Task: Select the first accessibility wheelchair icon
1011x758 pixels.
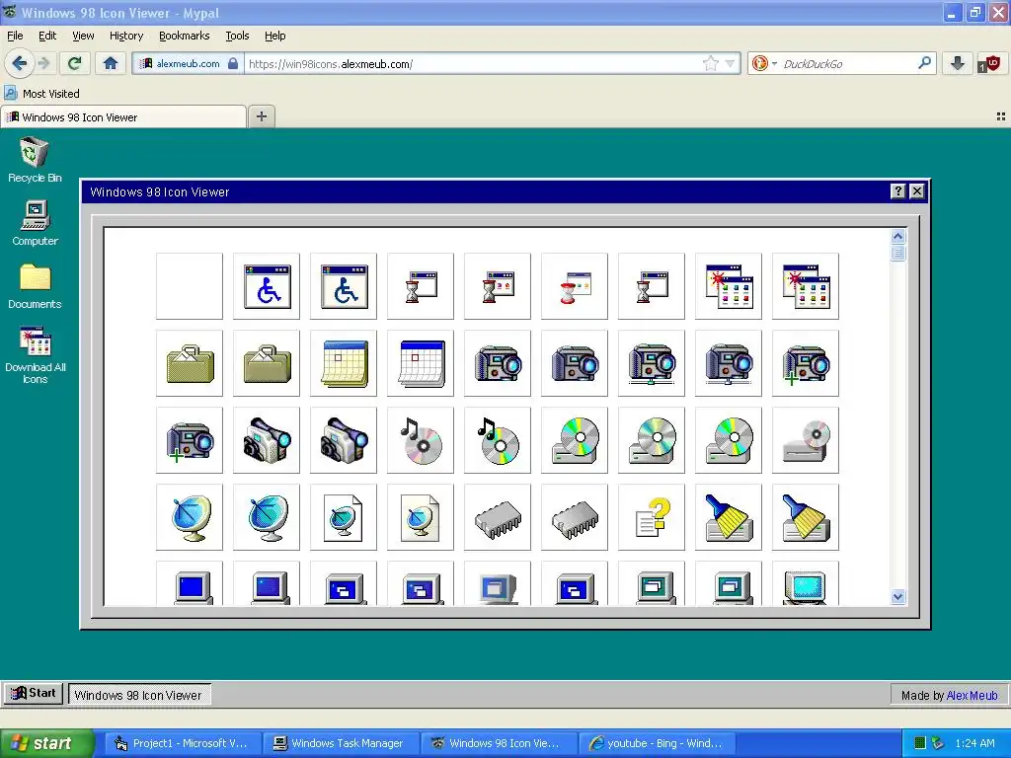Action: click(267, 286)
